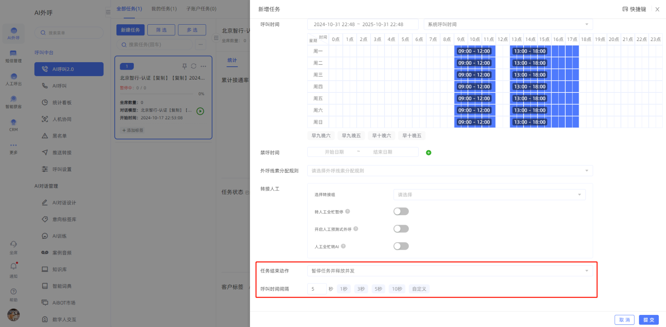Click the 坐席 headset icon
The height and width of the screenshot is (327, 666).
pyautogui.click(x=14, y=244)
